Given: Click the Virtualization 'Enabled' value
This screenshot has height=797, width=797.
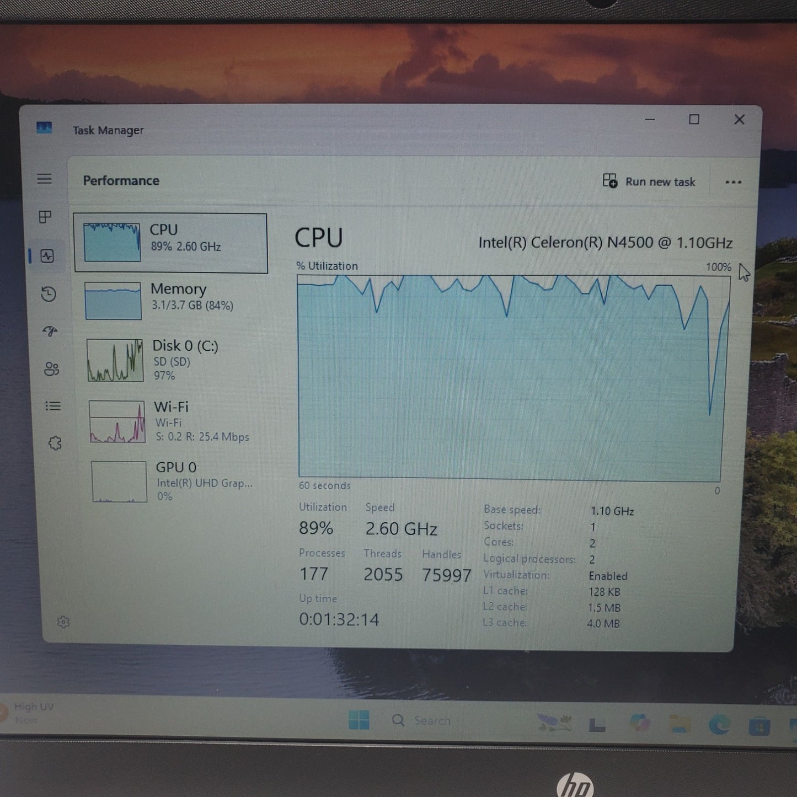Looking at the screenshot, I should pyautogui.click(x=608, y=576).
